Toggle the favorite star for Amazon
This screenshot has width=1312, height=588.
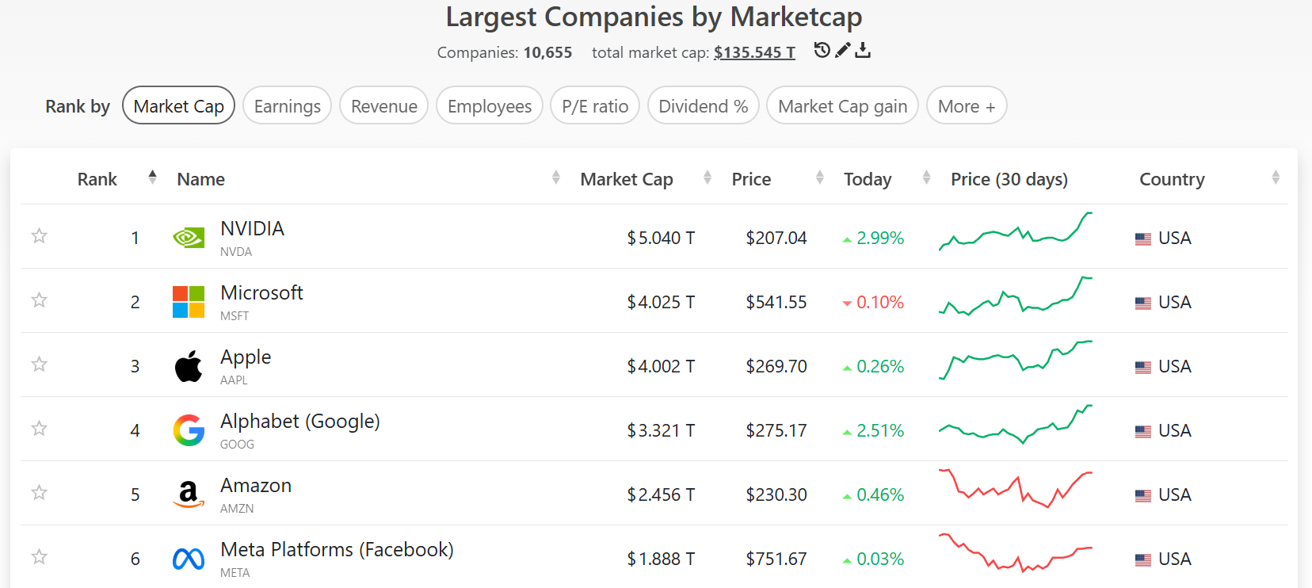(39, 493)
